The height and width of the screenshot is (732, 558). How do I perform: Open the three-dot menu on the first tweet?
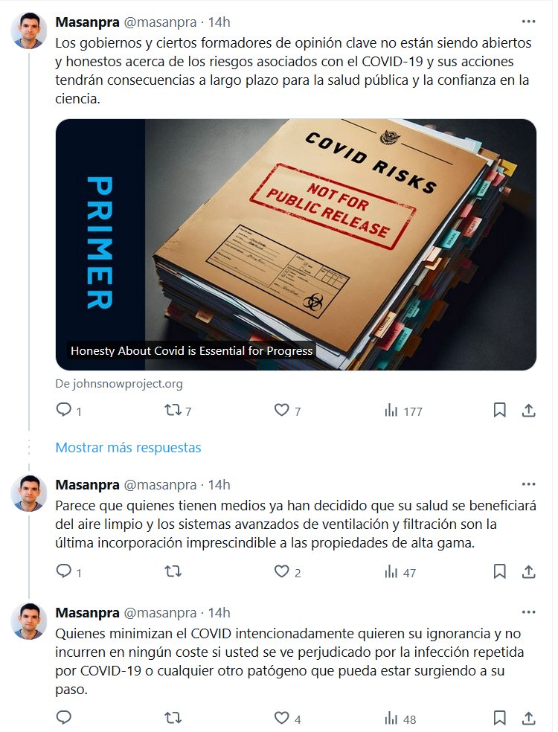pos(528,22)
